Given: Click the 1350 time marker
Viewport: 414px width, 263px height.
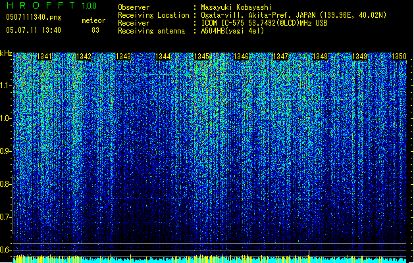Looking at the screenshot, I should [x=399, y=57].
